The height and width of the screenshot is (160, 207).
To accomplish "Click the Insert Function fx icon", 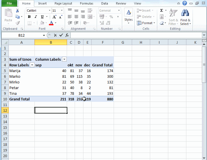I will click(x=67, y=35).
